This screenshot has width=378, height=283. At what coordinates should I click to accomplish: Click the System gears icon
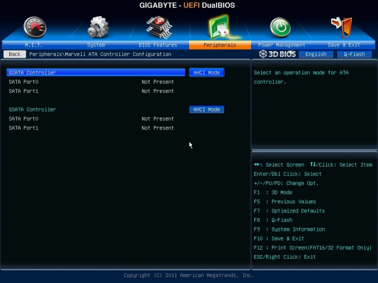coord(98,27)
